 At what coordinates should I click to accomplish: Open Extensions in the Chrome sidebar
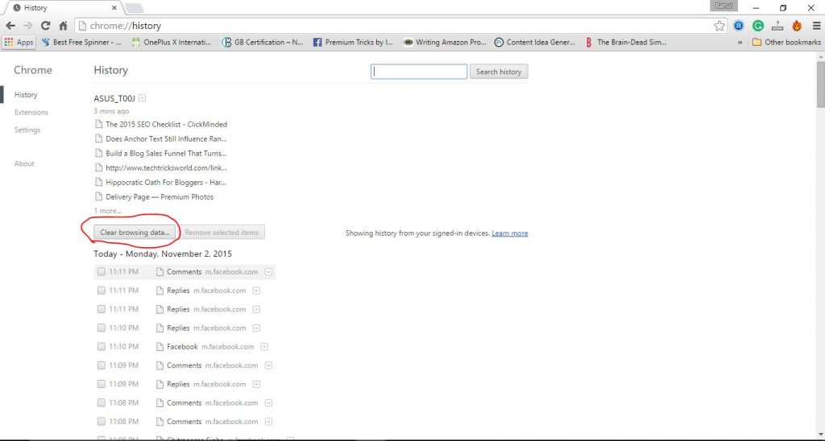(x=31, y=112)
